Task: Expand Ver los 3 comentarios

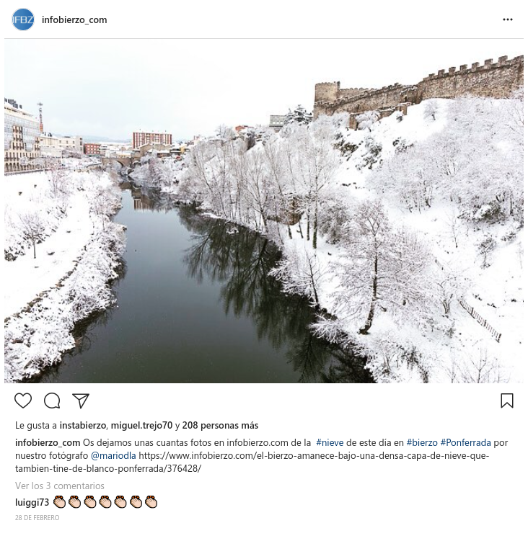Action: pos(59,486)
